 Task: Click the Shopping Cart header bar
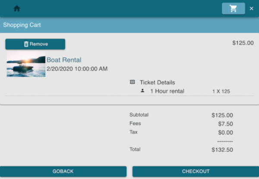[x=129, y=25]
